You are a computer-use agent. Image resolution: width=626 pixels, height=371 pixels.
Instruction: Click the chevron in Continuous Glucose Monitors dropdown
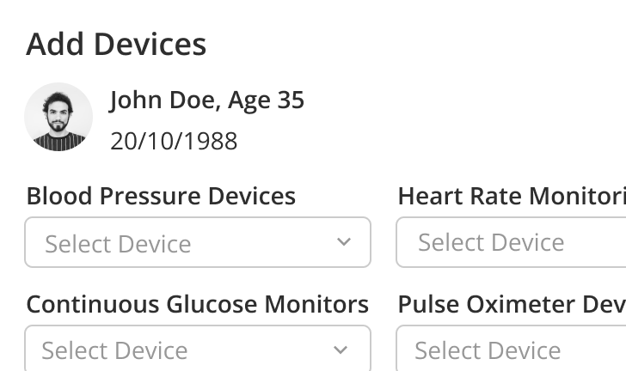click(x=341, y=350)
